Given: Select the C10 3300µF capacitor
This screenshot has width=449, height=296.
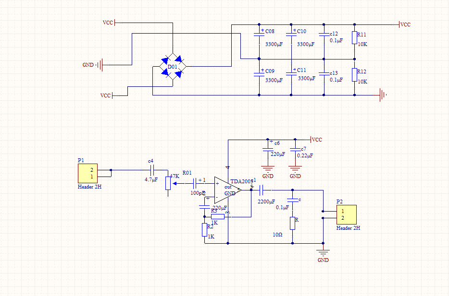Looking at the screenshot, I should tap(291, 34).
